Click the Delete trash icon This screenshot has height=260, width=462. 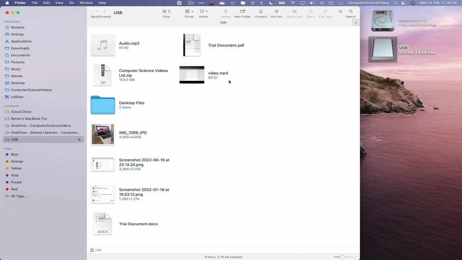coord(226,12)
